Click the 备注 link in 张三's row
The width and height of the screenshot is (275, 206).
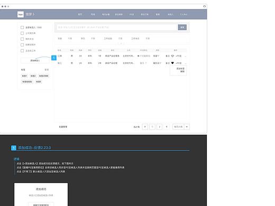[x=168, y=63]
